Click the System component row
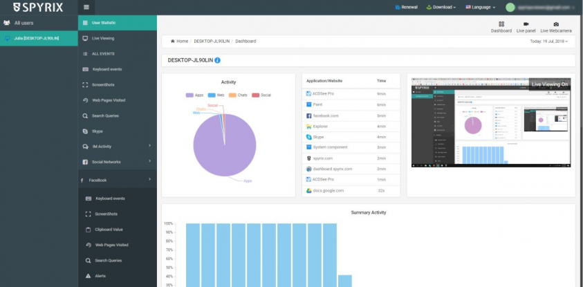This screenshot has height=287, width=583. [x=351, y=147]
